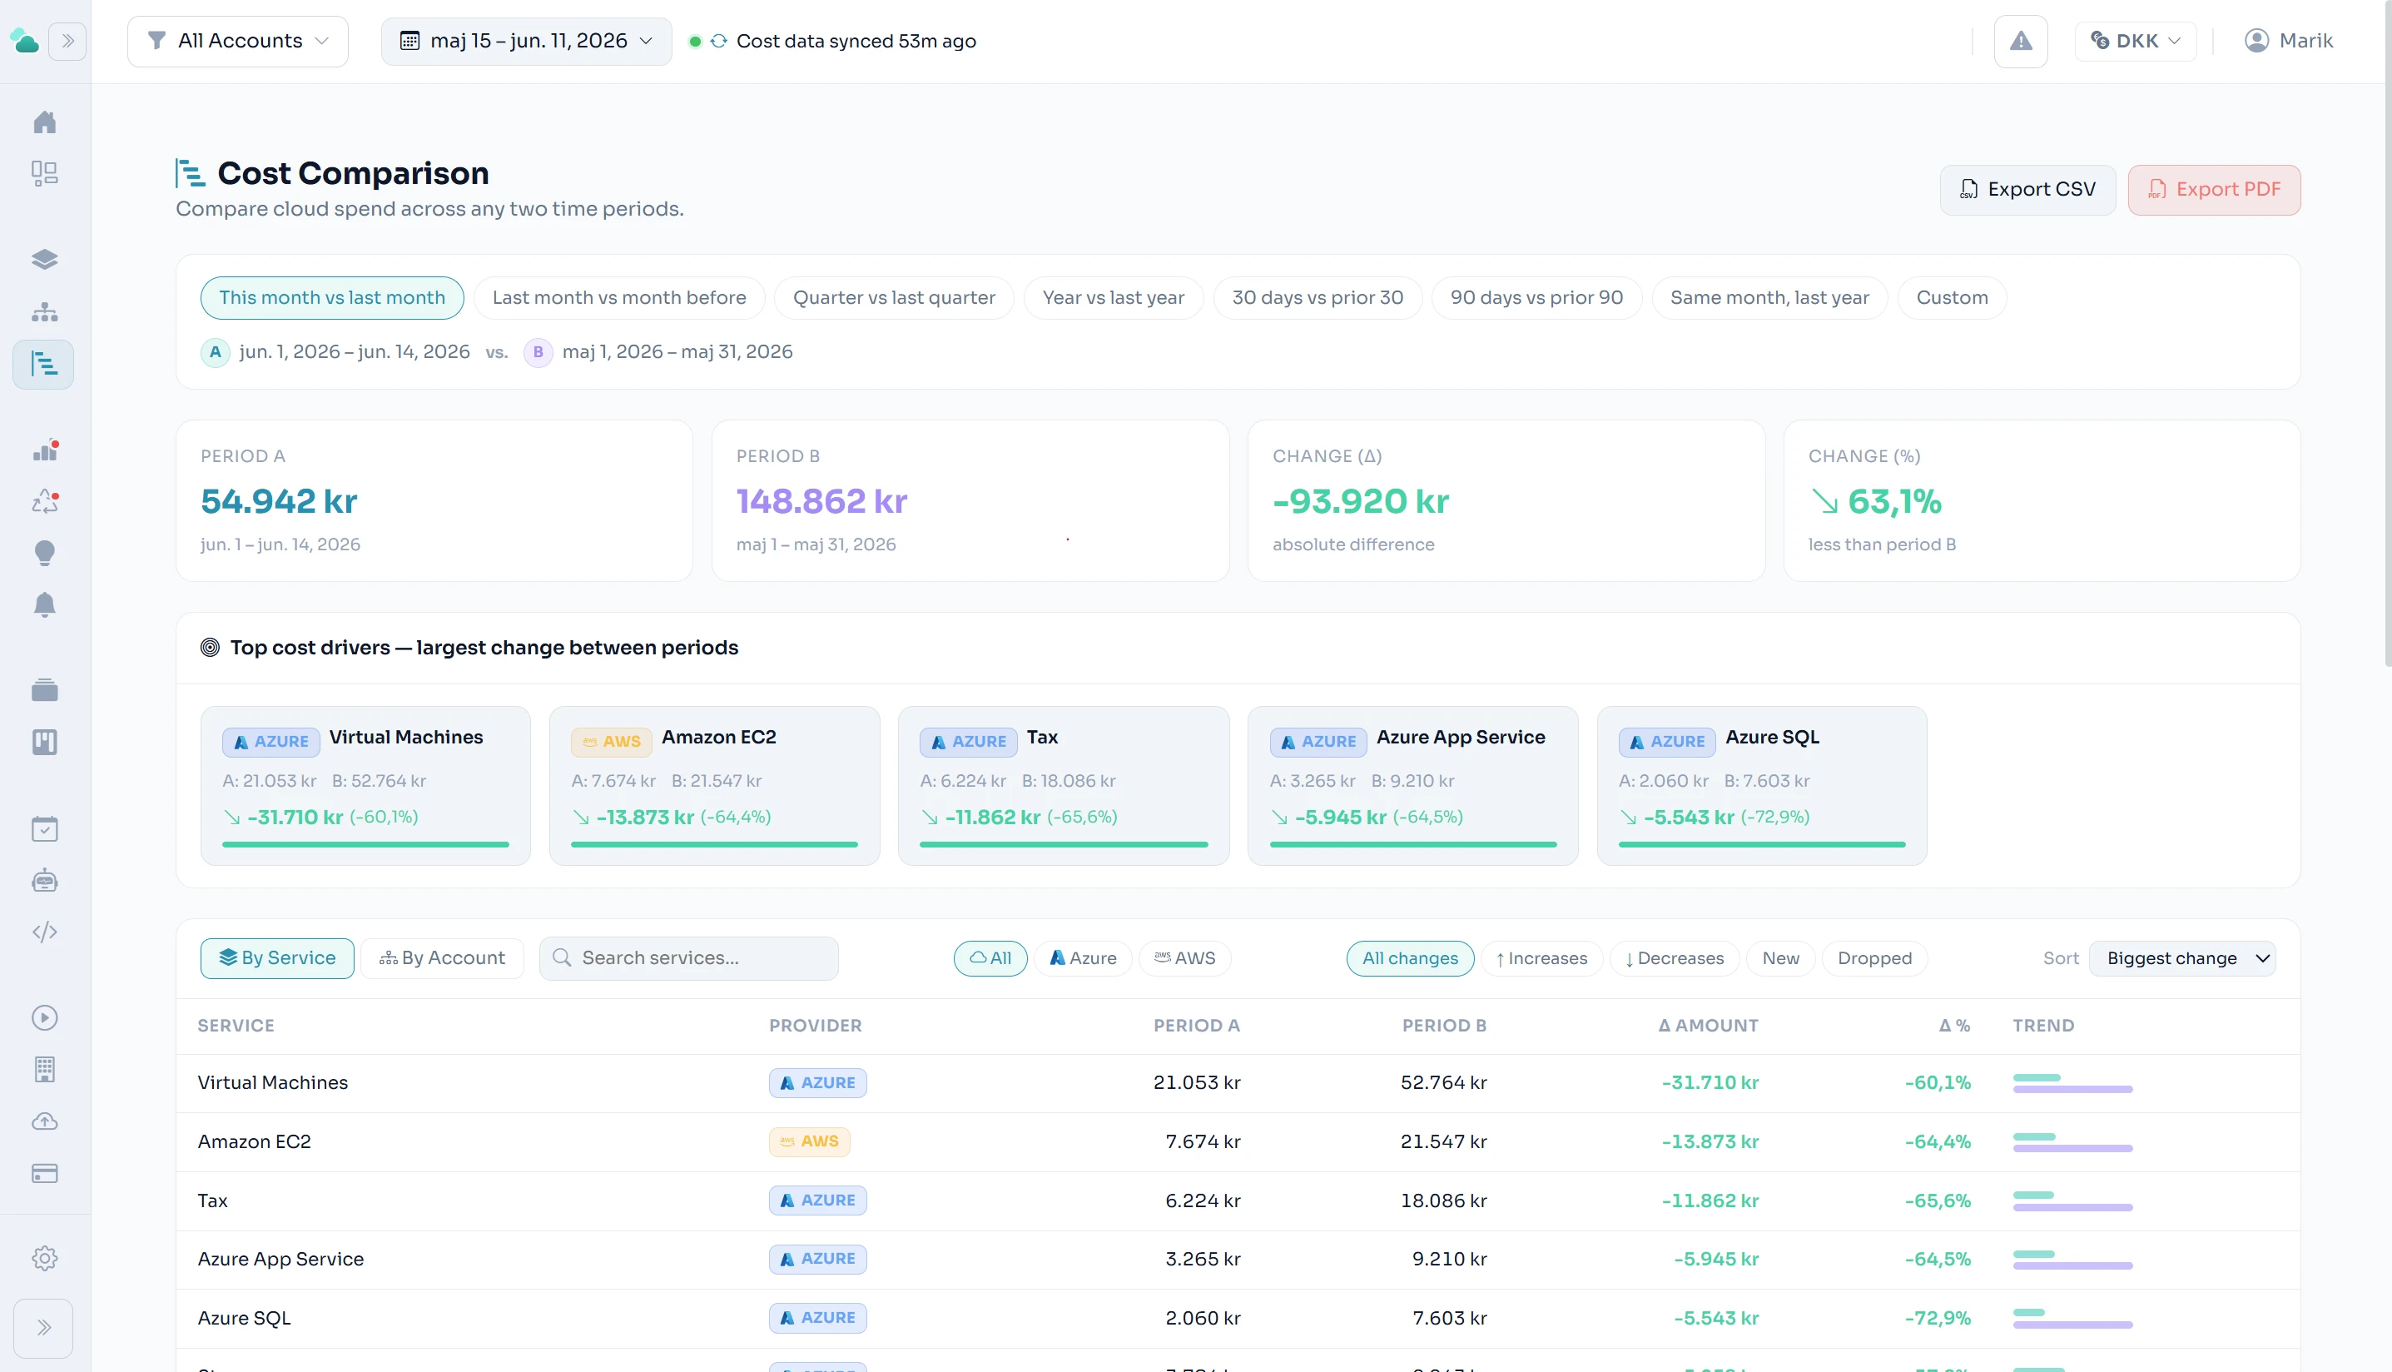
Task: Select the Cost Comparison sidebar icon
Action: click(43, 364)
